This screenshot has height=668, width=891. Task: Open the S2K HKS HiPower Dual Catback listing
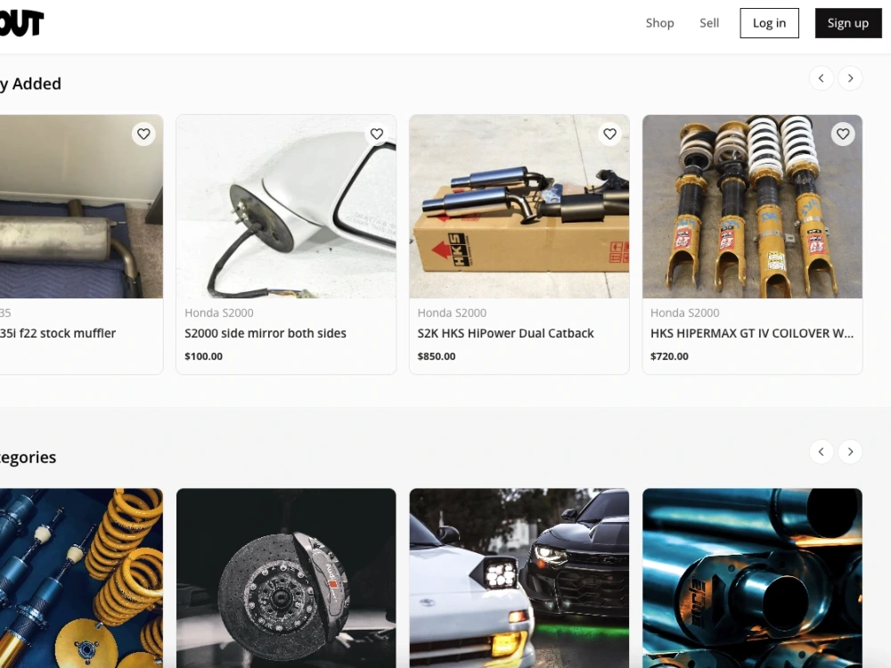pos(505,333)
